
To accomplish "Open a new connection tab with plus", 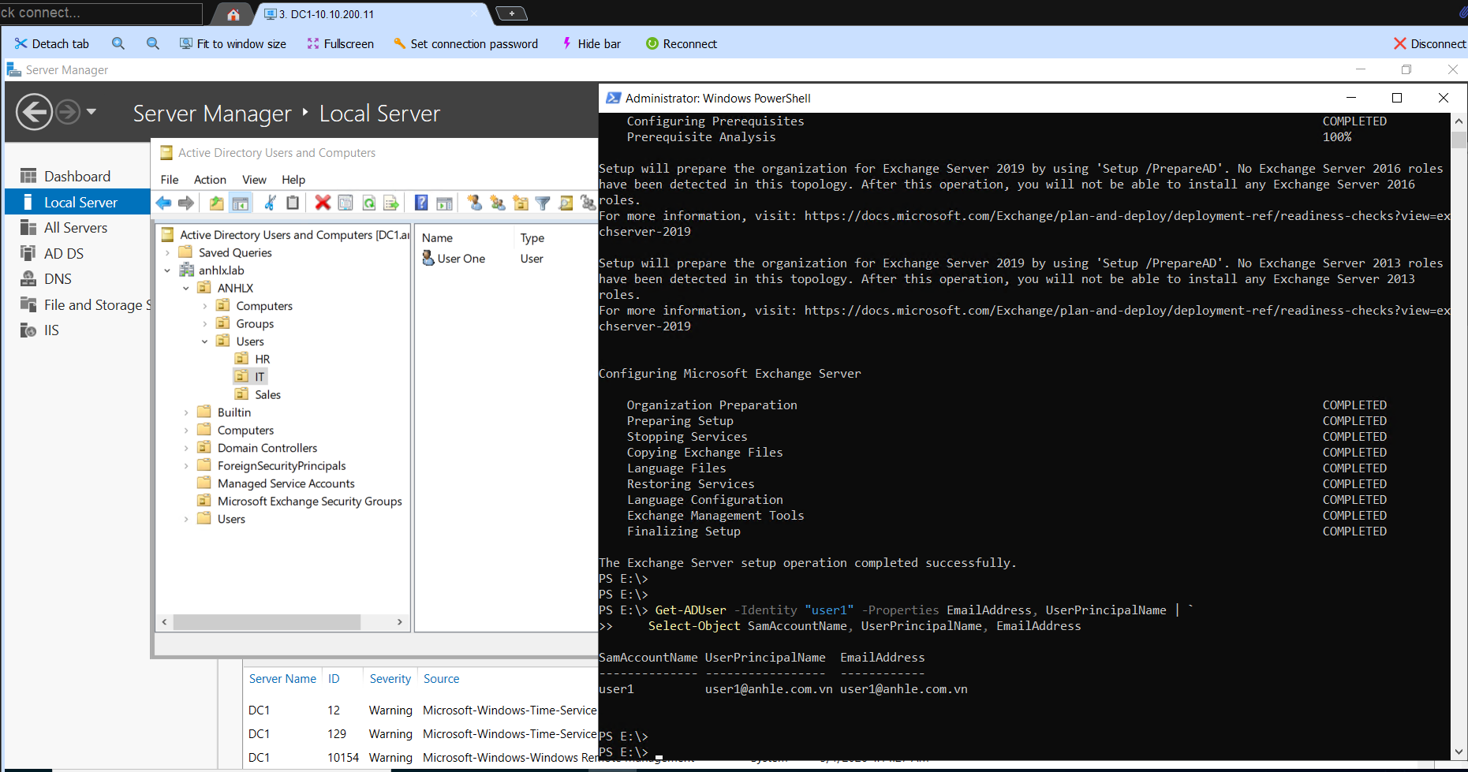I will pos(511,13).
